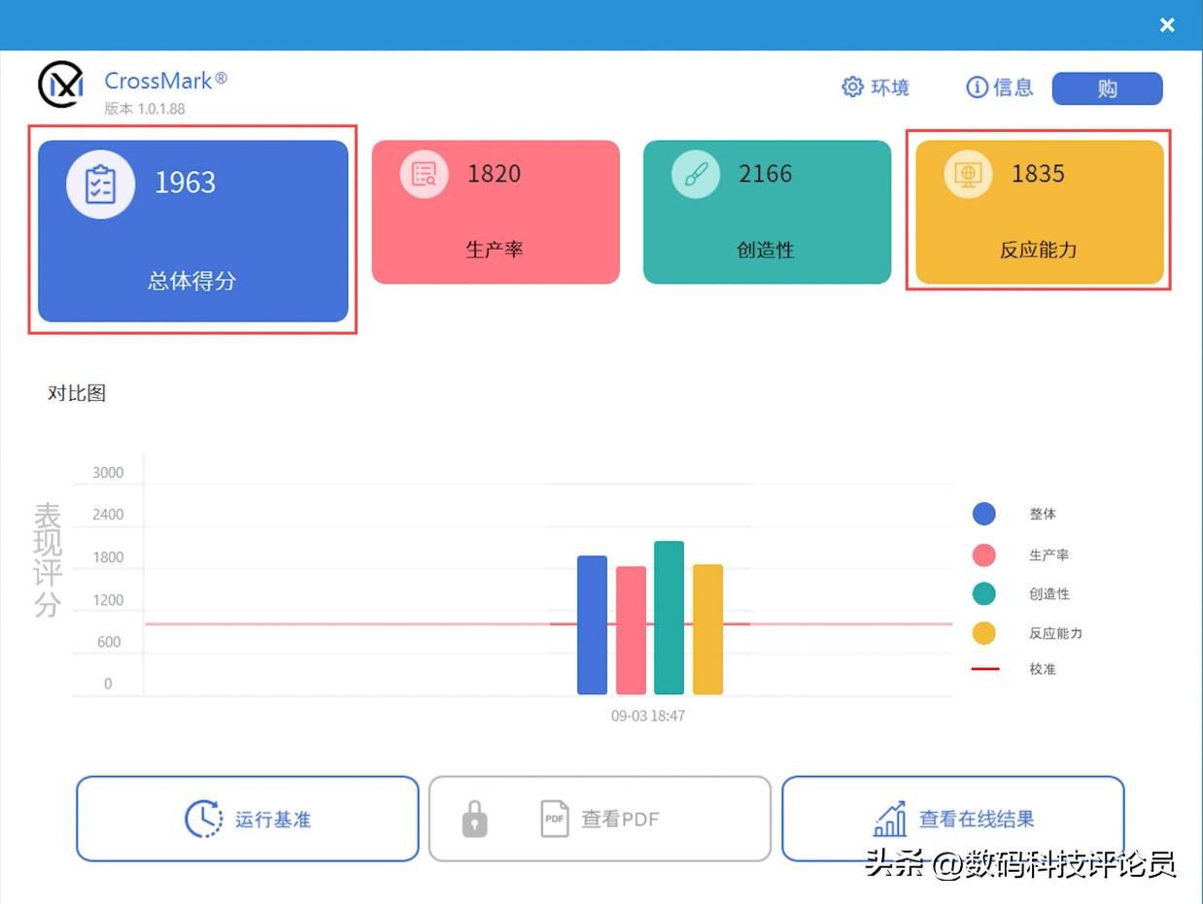Toggle the 反应能力 legend marker
1203x904 pixels.
pyautogui.click(x=983, y=632)
